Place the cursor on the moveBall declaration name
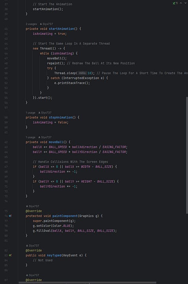This screenshot has height=284, width=188. click(x=56, y=142)
